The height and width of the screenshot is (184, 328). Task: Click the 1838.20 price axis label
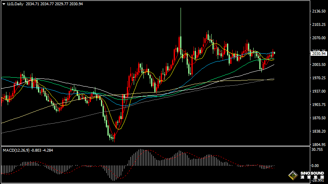(x=319, y=131)
